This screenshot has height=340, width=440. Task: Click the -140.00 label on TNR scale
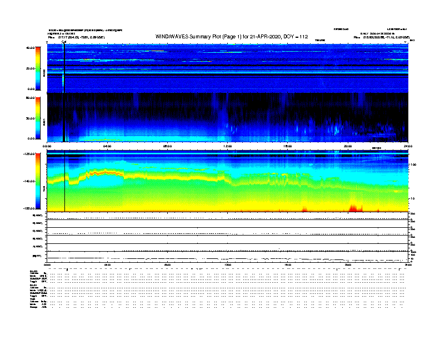click(x=29, y=181)
